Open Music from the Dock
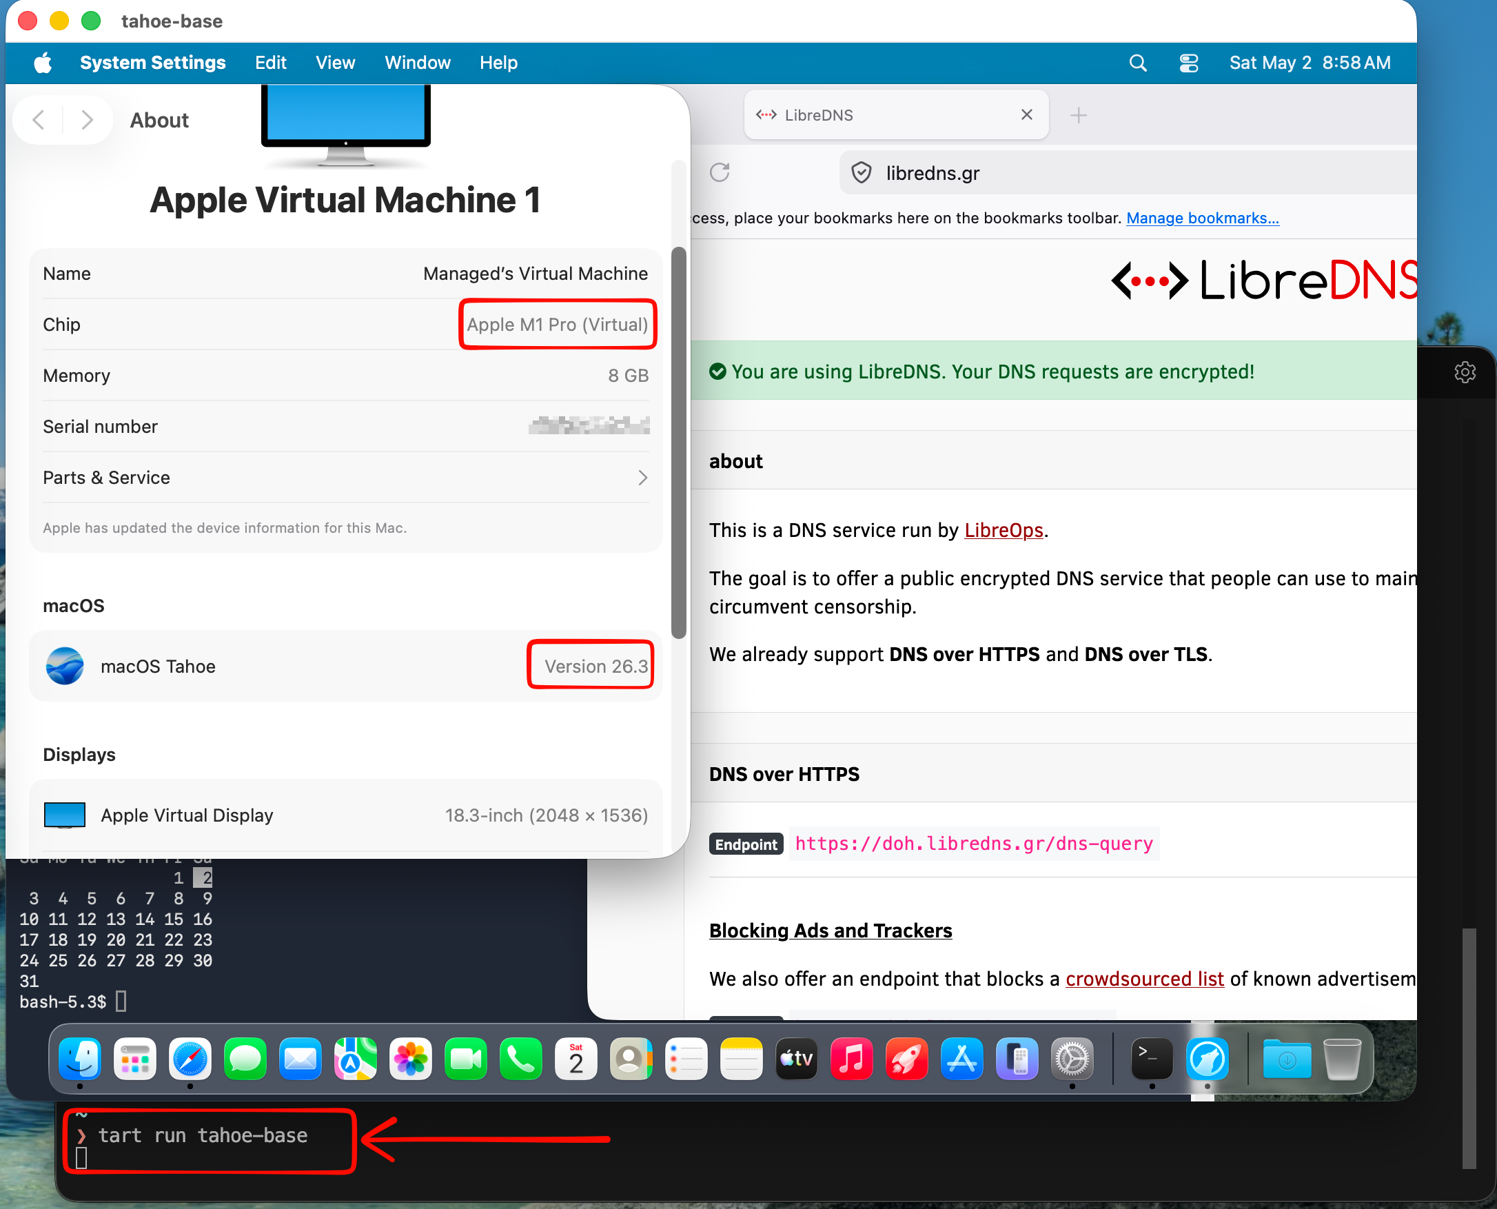This screenshot has height=1209, width=1497. (852, 1059)
